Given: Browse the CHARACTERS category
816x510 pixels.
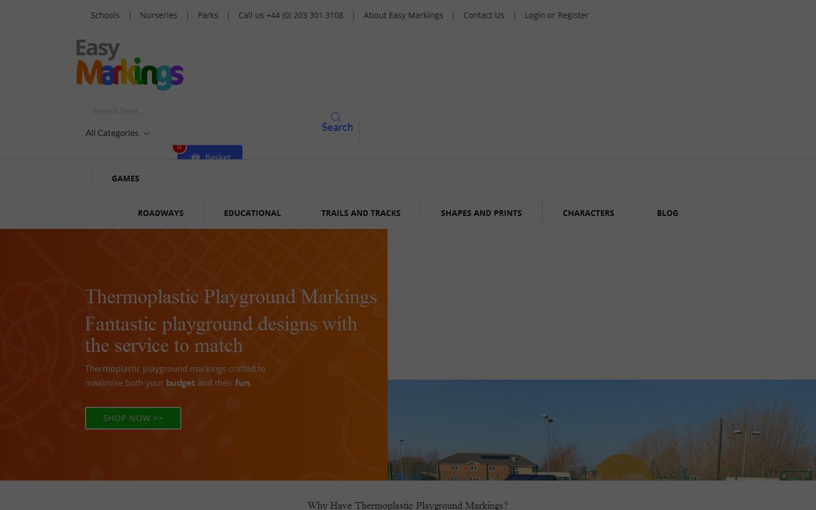Looking at the screenshot, I should pyautogui.click(x=588, y=213).
